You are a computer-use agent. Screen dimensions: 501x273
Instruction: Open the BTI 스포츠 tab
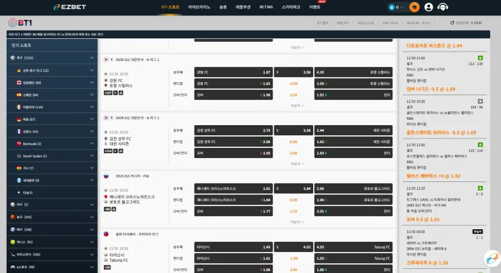pyautogui.click(x=170, y=7)
